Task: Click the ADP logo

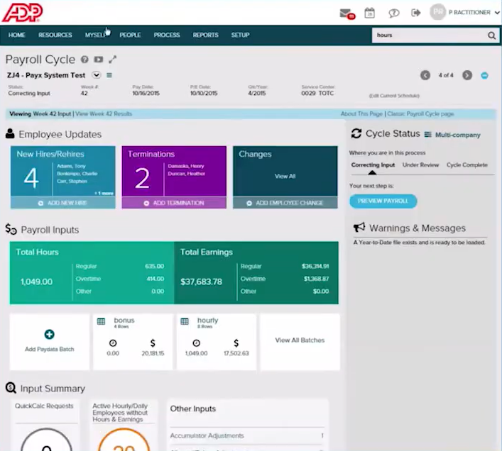Action: [23, 13]
